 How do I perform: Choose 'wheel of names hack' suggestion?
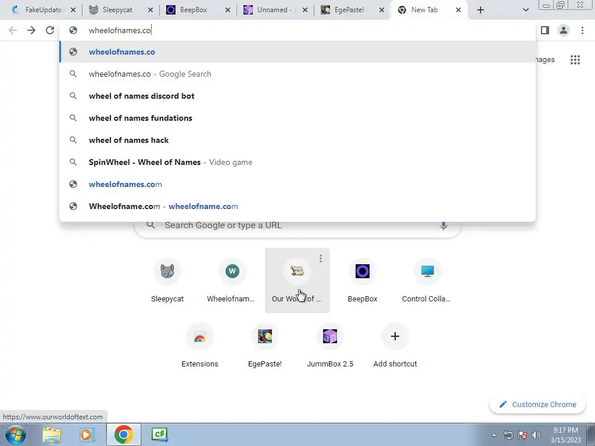pos(297,140)
